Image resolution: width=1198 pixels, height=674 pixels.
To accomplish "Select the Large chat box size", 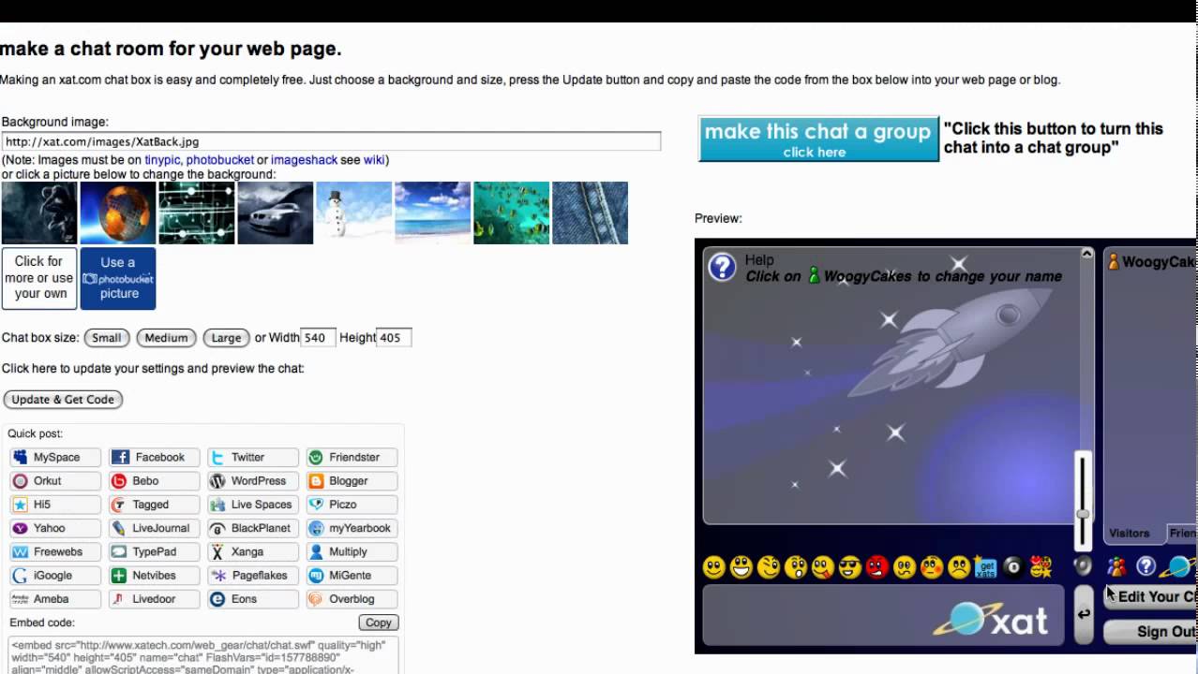I will (226, 338).
